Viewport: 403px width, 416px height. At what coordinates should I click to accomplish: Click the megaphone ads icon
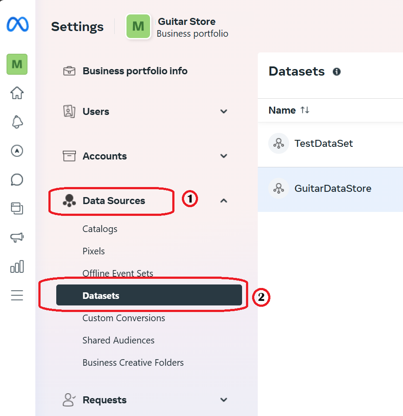coord(17,237)
